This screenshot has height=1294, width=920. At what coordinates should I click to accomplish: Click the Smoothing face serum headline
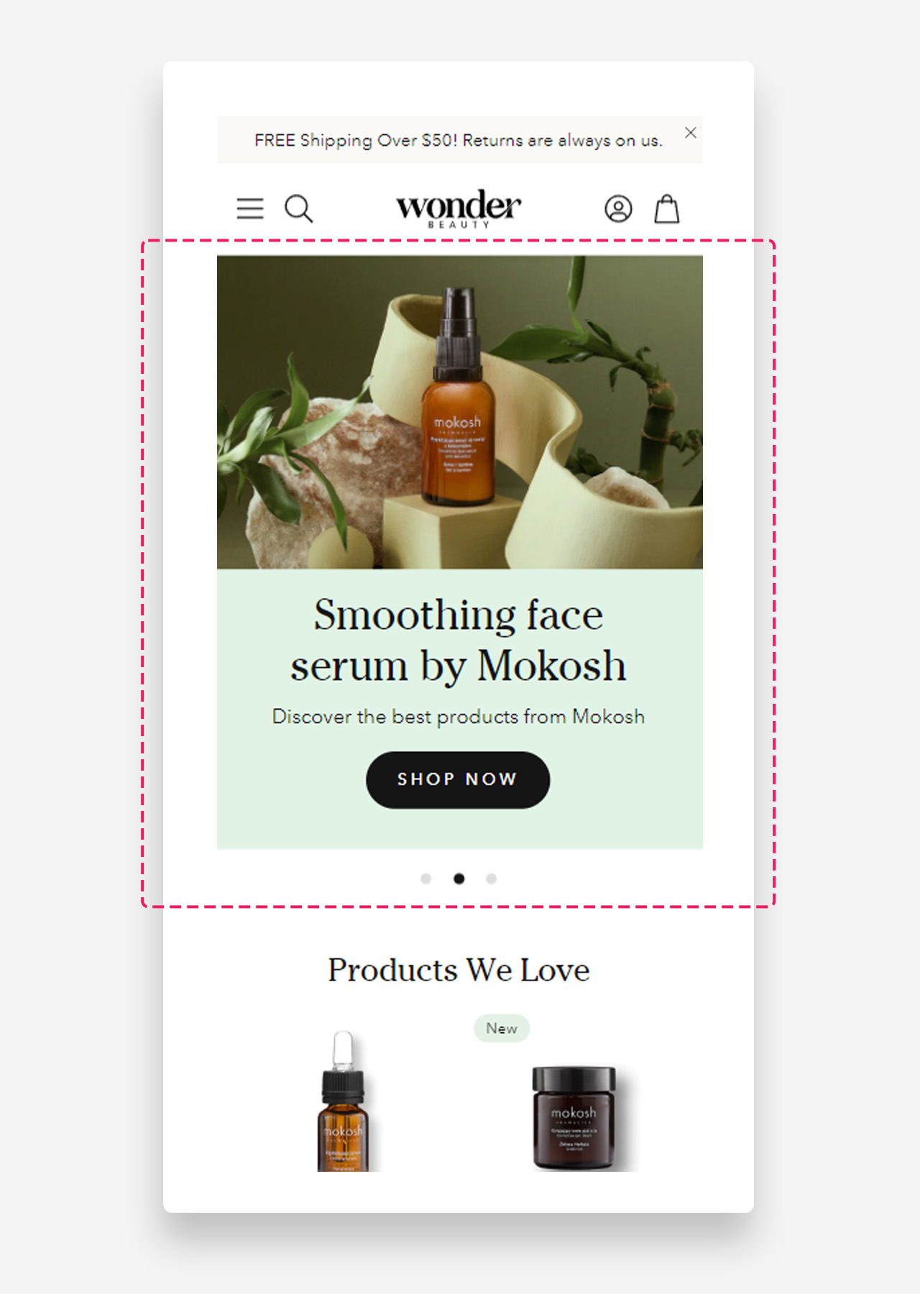(459, 640)
